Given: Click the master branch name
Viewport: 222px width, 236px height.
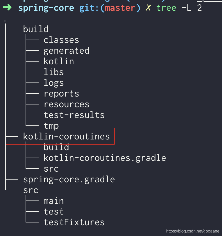Looking at the screenshot, I should point(120,8).
